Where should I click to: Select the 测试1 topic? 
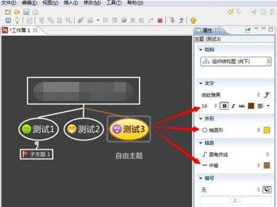click(39, 129)
